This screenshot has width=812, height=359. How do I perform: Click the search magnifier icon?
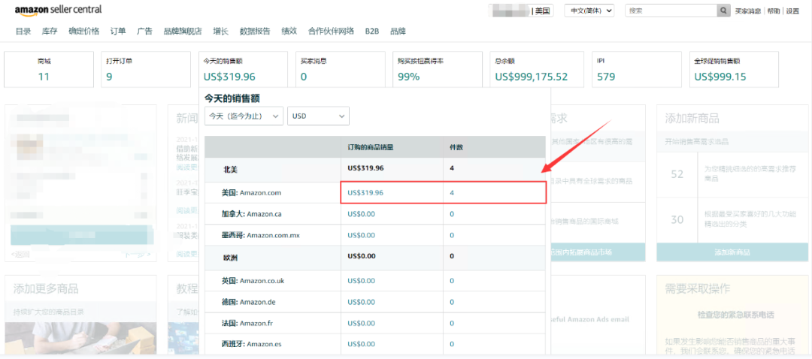tap(723, 11)
